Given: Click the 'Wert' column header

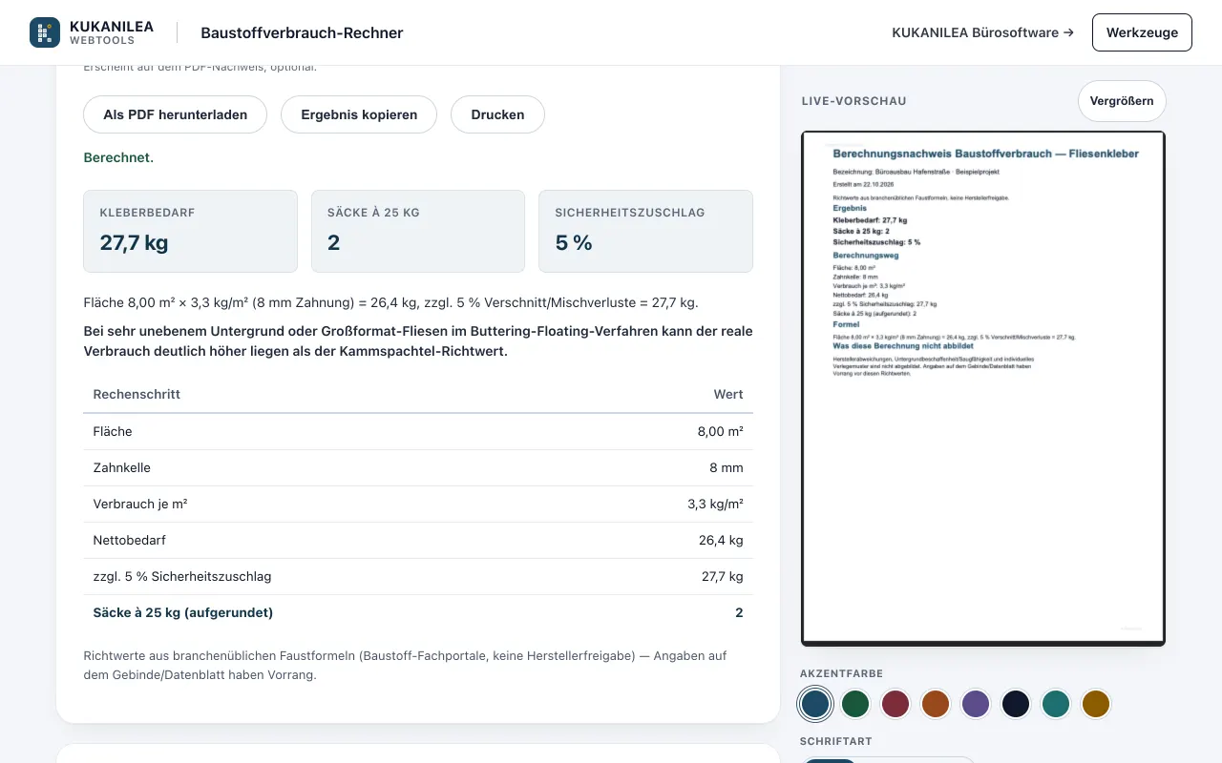Looking at the screenshot, I should coord(728,394).
